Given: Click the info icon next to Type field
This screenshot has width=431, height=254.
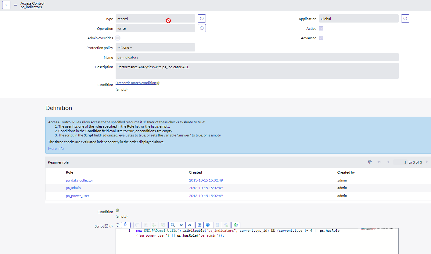Looking at the screenshot, I should click(x=202, y=19).
